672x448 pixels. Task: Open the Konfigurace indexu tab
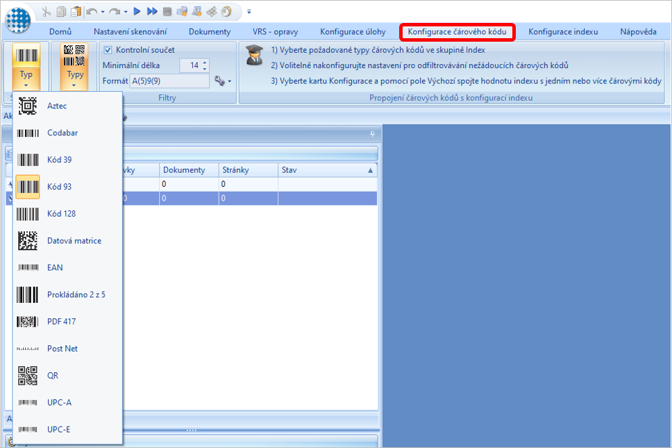pos(563,32)
